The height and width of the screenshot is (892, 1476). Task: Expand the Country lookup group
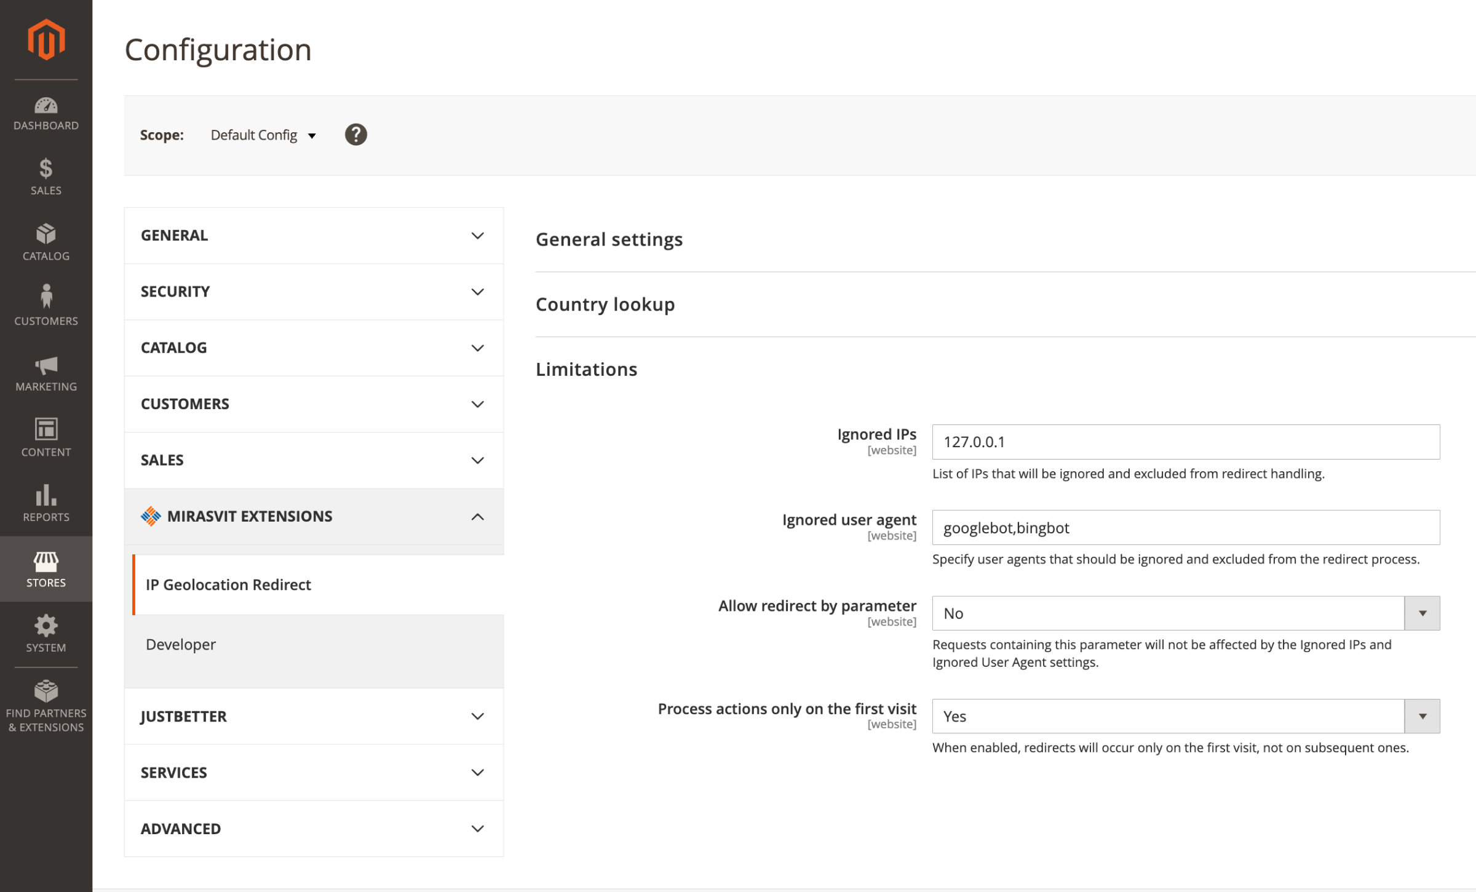605,305
